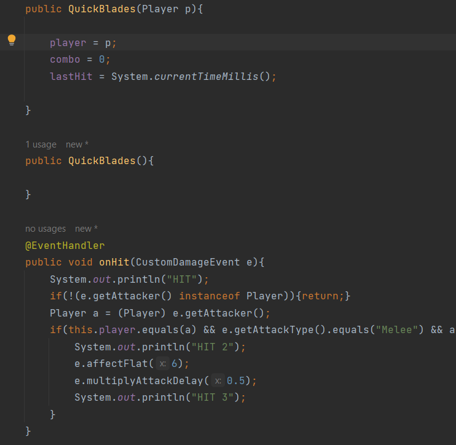Click 'new *' author hint above onHit
This screenshot has height=445, width=456.
87,229
